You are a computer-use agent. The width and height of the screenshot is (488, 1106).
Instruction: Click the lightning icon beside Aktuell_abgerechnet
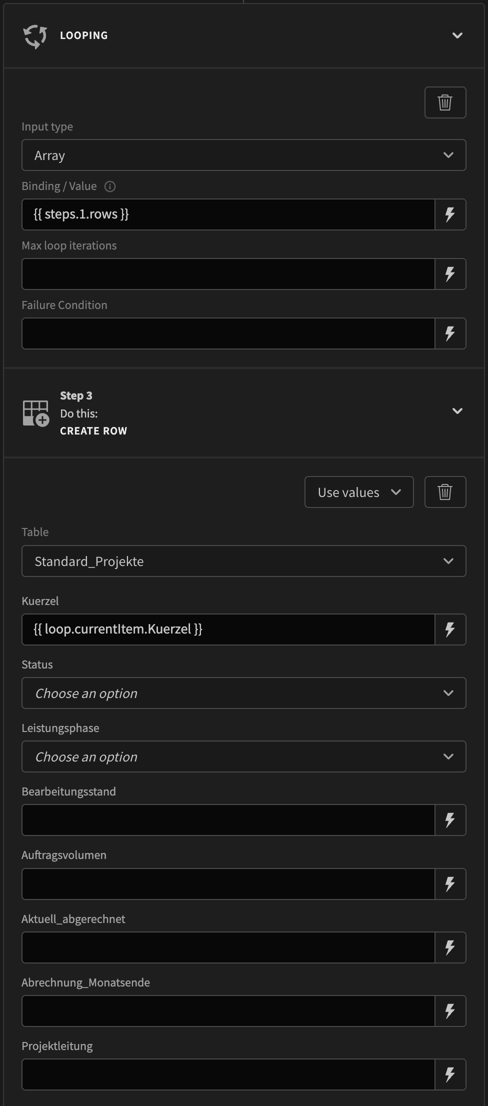[x=449, y=947]
